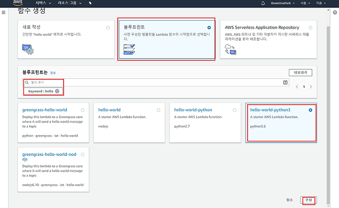
Task: Open the BeomSooPark account dropdown
Action: click(283, 3)
